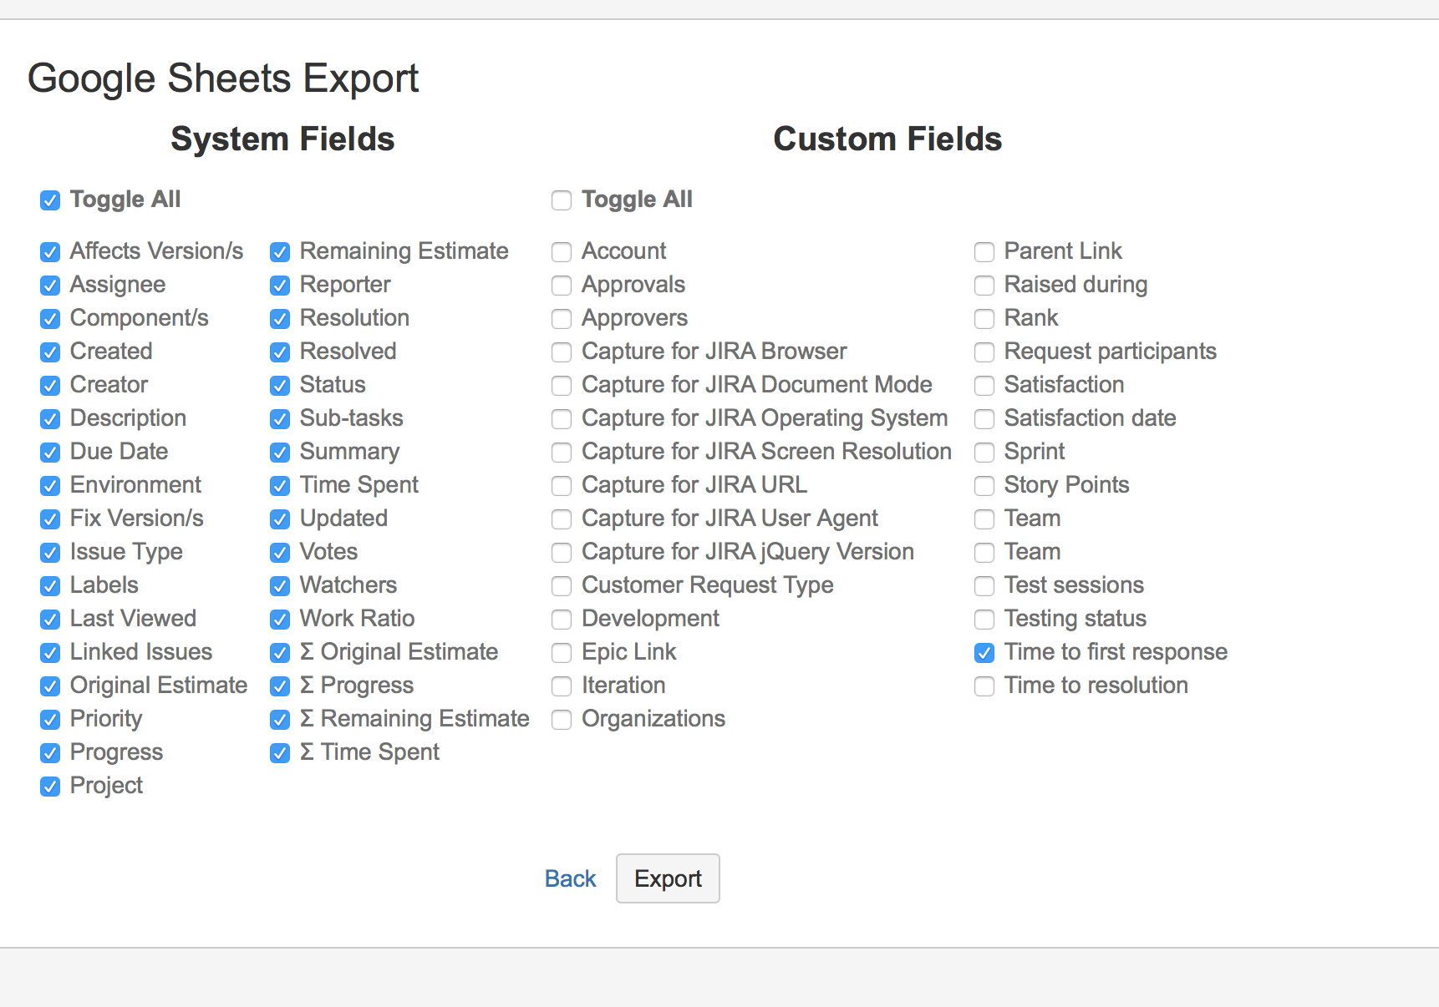The width and height of the screenshot is (1439, 1007).
Task: Uncheck Time to first response checkbox
Action: click(984, 653)
